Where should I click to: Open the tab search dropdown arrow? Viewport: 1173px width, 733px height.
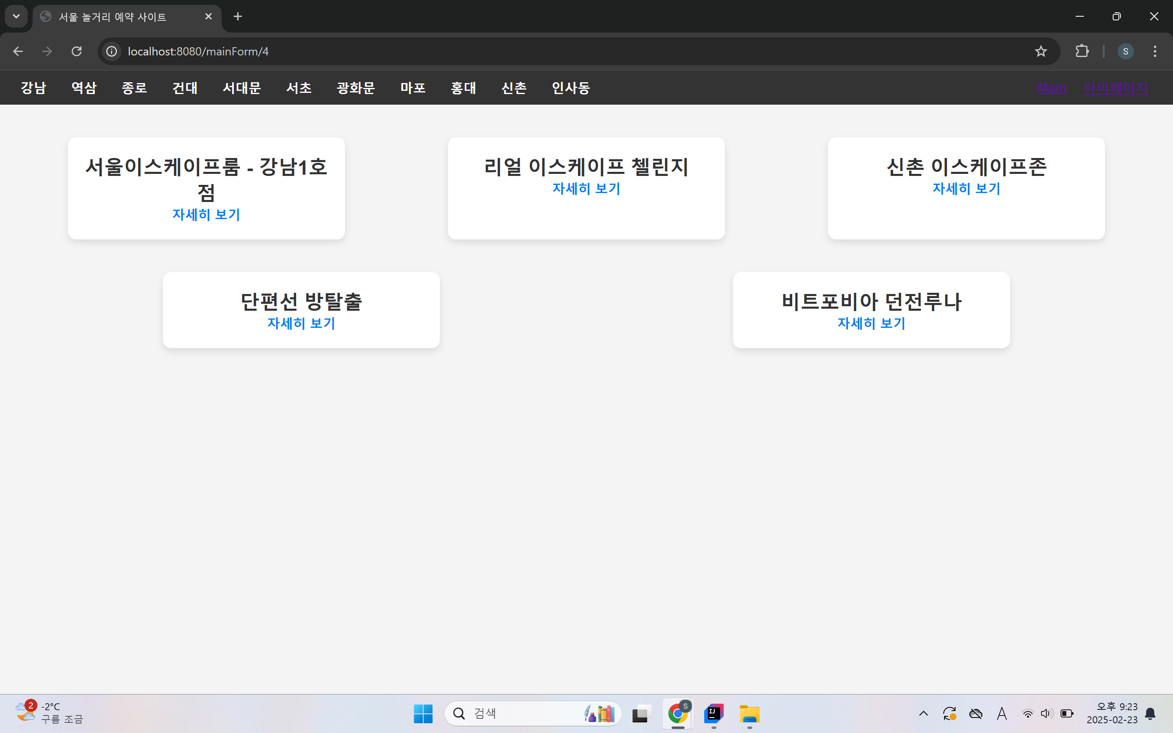click(16, 16)
